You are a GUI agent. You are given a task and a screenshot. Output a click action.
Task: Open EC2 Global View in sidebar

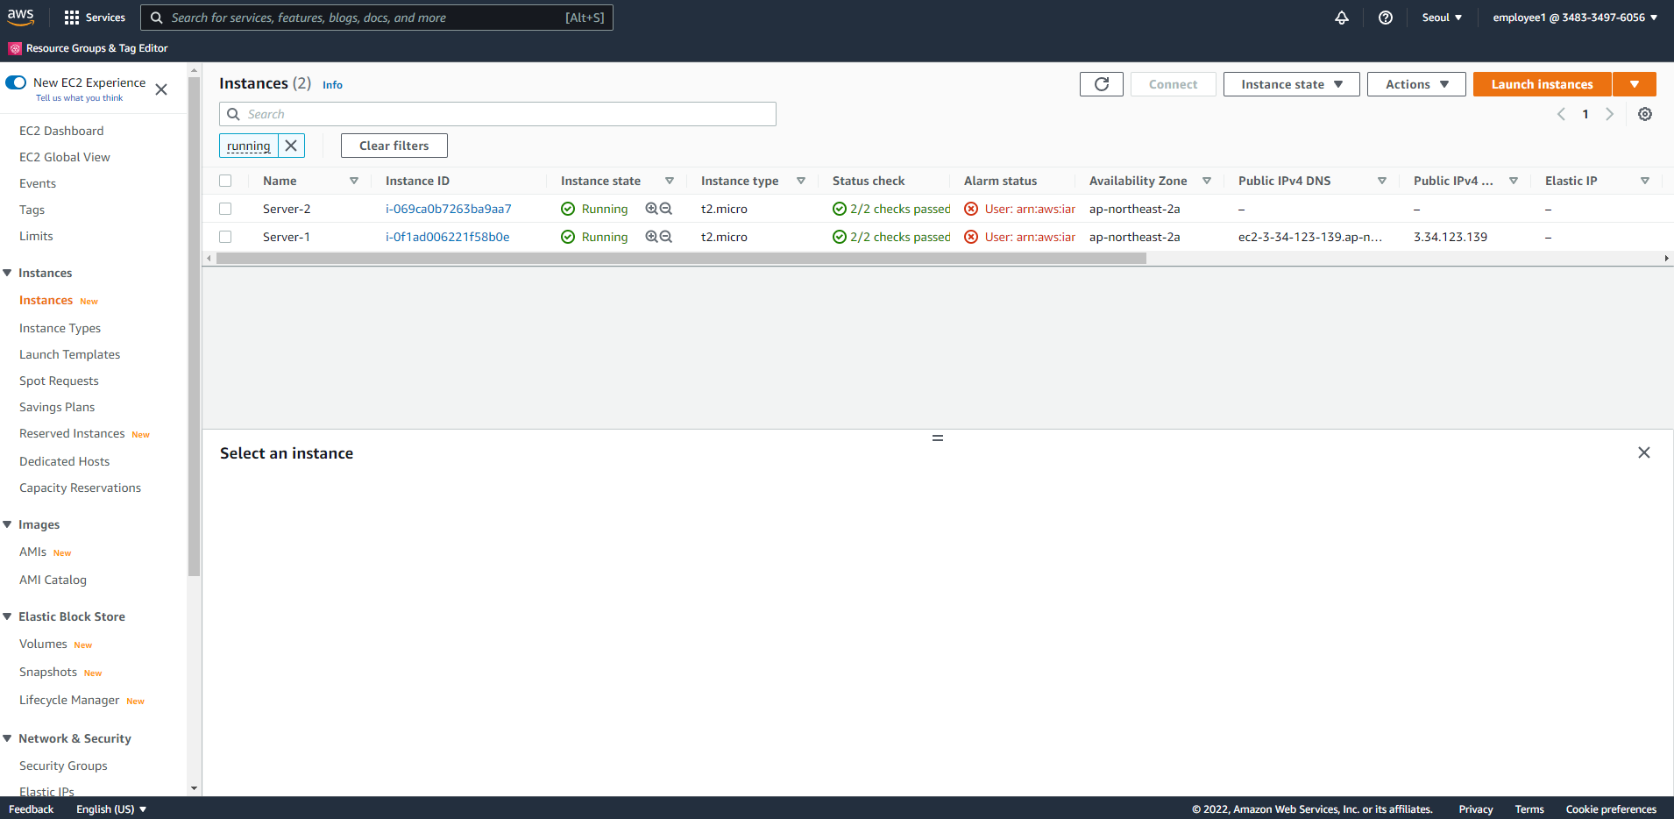[65, 157]
